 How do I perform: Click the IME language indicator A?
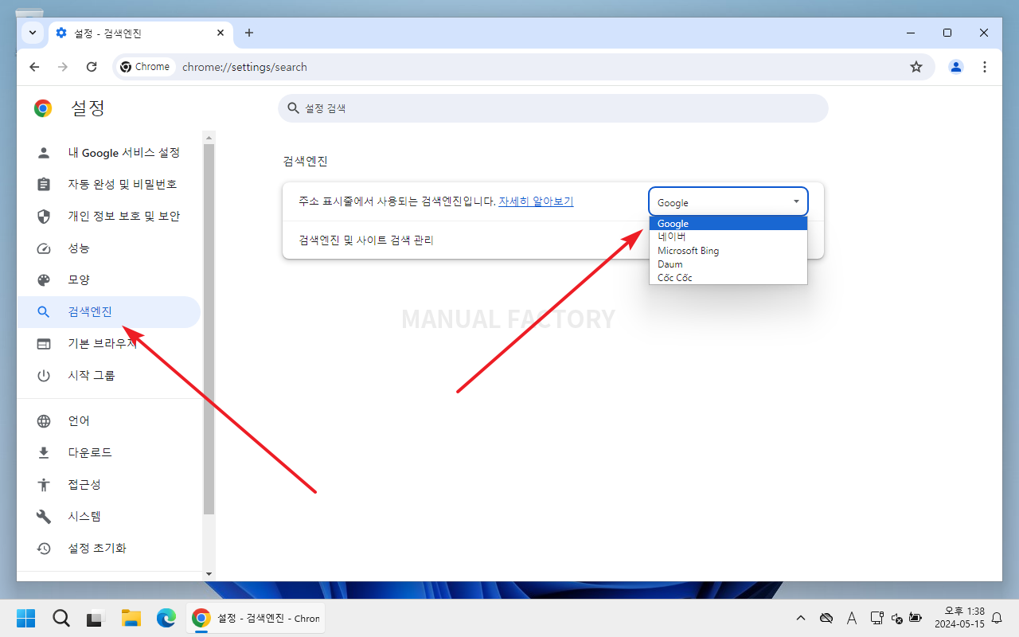[x=852, y=618]
